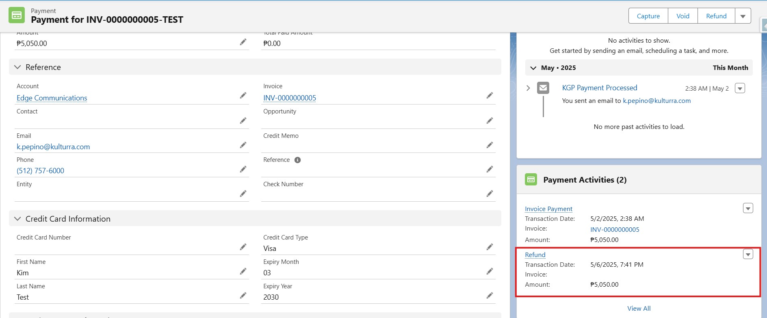Click the pencil icon to edit Amount

pyautogui.click(x=243, y=42)
